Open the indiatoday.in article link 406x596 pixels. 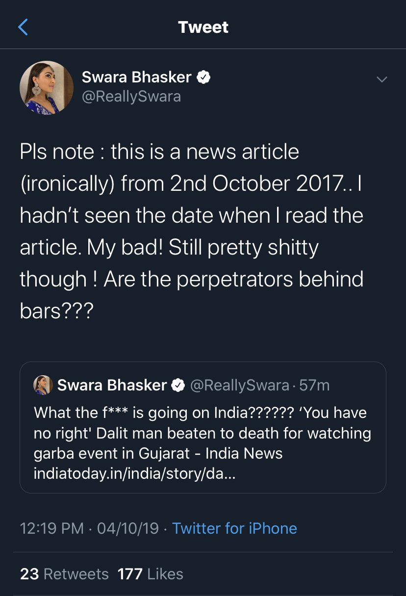tap(134, 474)
